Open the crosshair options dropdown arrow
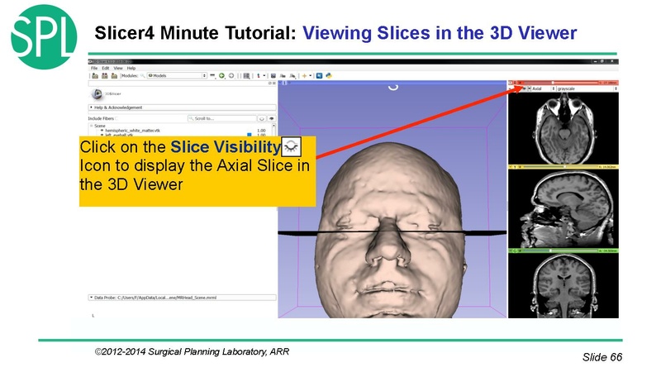 point(311,76)
